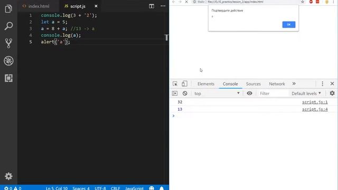Open editor More Actions ellipsis
The height and width of the screenshot is (190, 338).
(x=163, y=6)
